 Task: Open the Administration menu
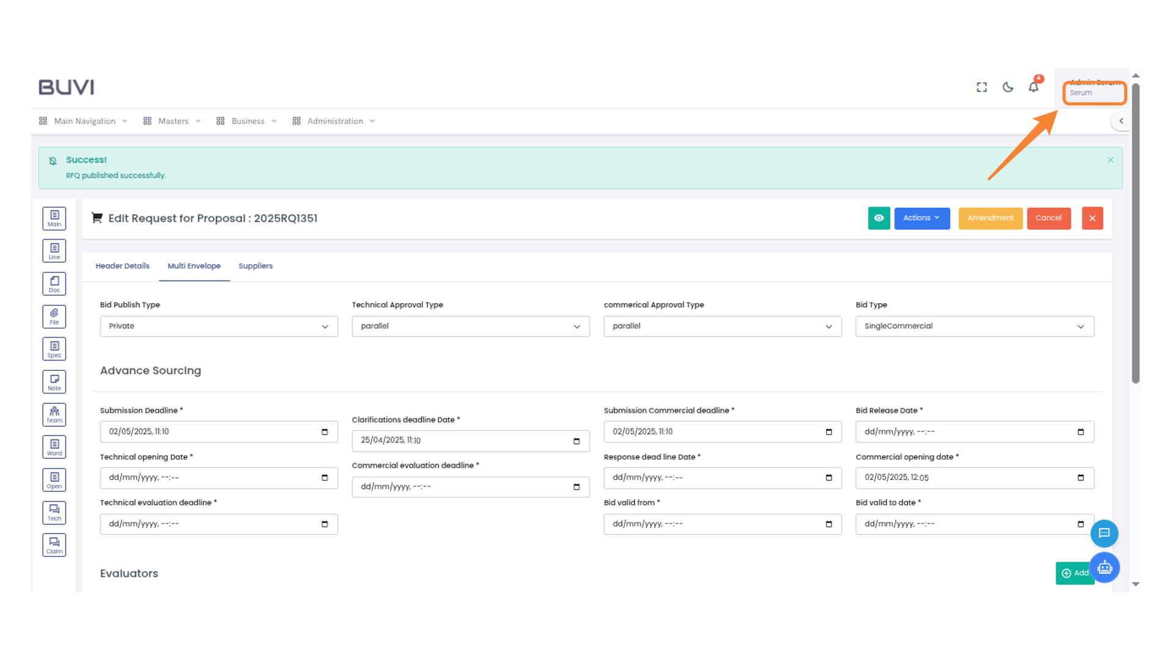point(334,121)
